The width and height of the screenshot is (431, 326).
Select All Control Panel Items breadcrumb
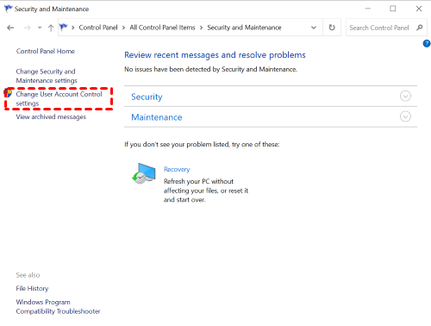coord(162,28)
